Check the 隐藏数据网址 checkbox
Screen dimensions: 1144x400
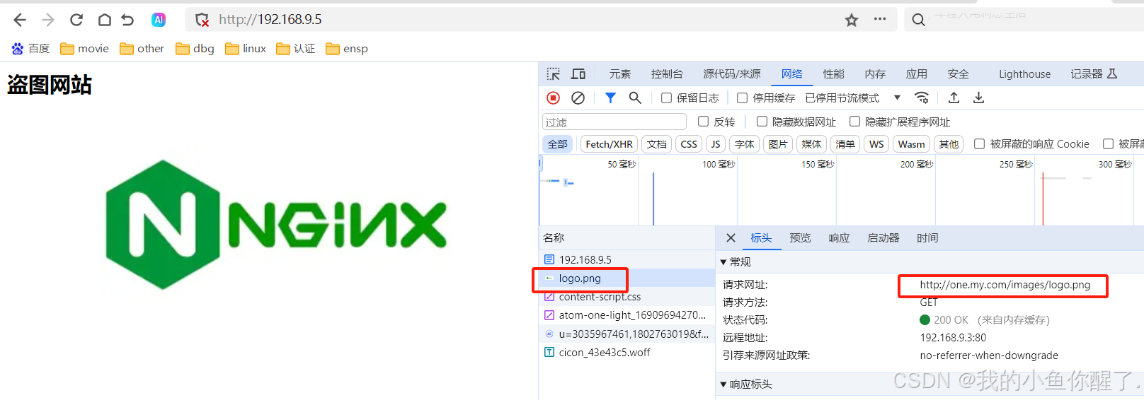(x=762, y=122)
